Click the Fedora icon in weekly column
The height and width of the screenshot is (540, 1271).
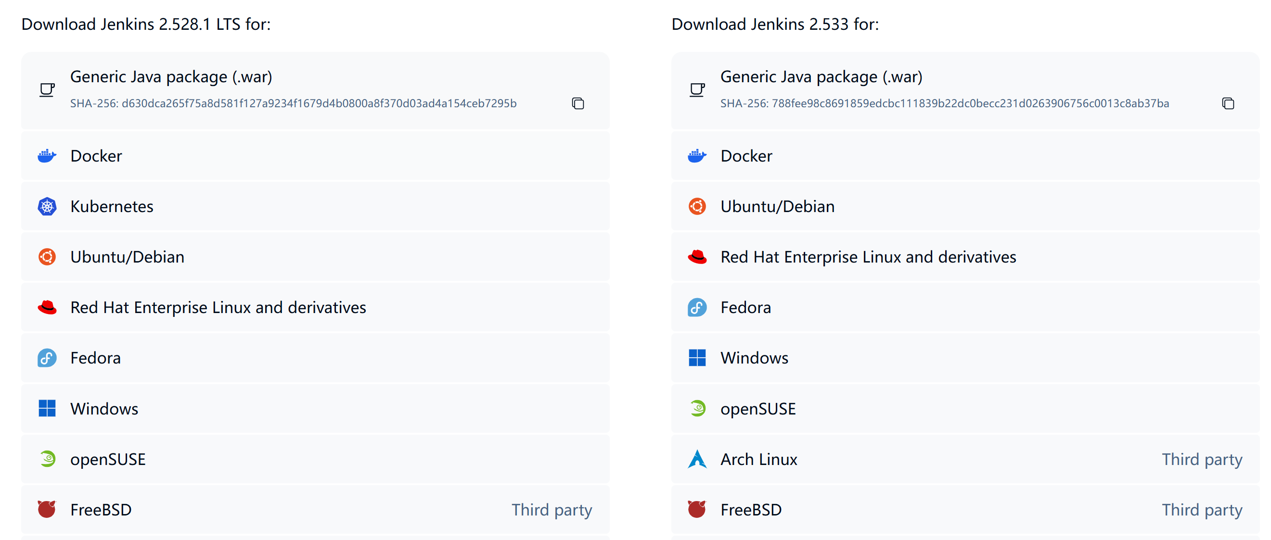click(x=697, y=308)
